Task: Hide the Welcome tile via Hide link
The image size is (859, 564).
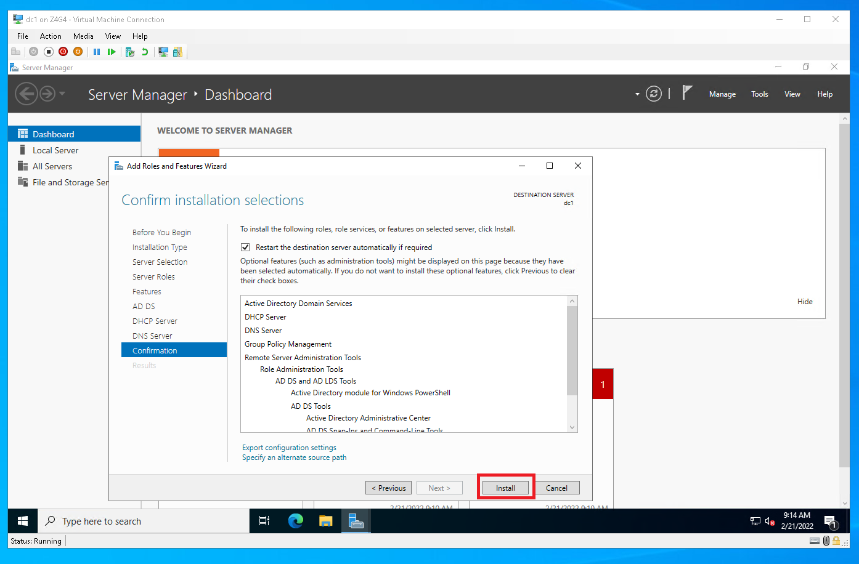Action: coord(805,302)
